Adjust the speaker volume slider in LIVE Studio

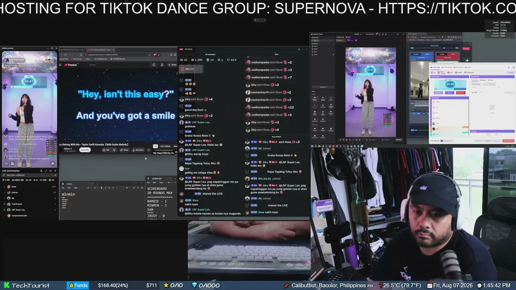[377, 139]
